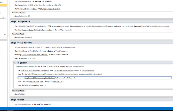Select Variable: ItemCollection in Count Items row
The image size is (173, 111).
point(38,51)
